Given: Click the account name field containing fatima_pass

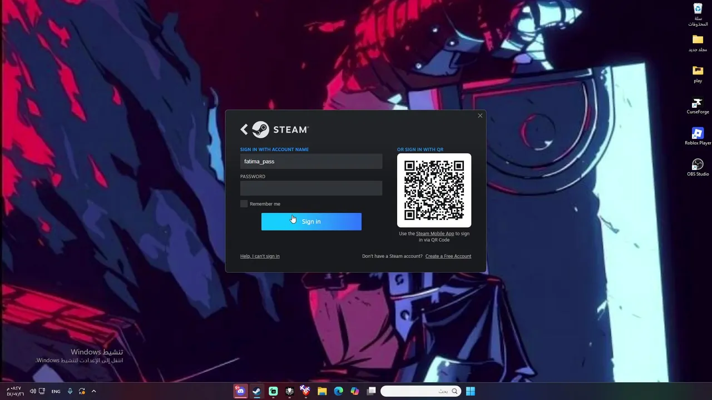Looking at the screenshot, I should [311, 161].
